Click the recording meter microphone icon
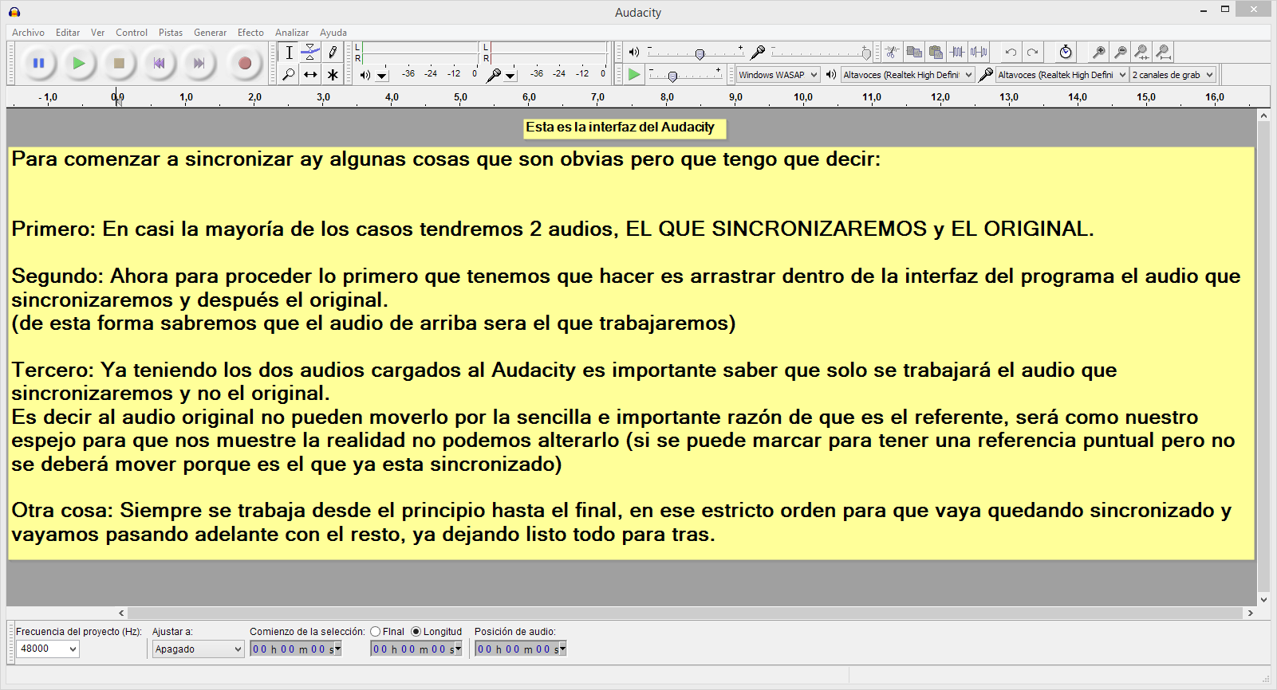 click(494, 75)
